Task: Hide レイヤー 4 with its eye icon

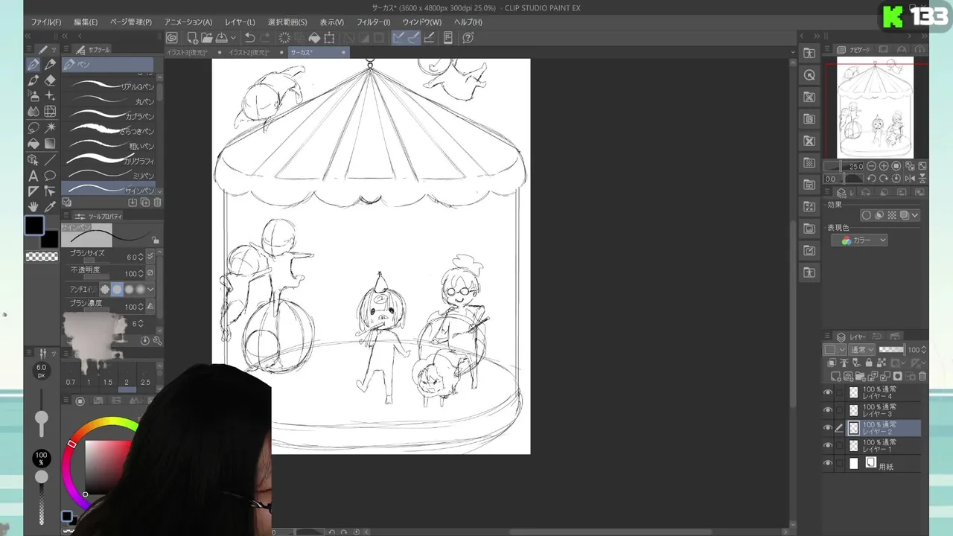Action: coord(828,392)
